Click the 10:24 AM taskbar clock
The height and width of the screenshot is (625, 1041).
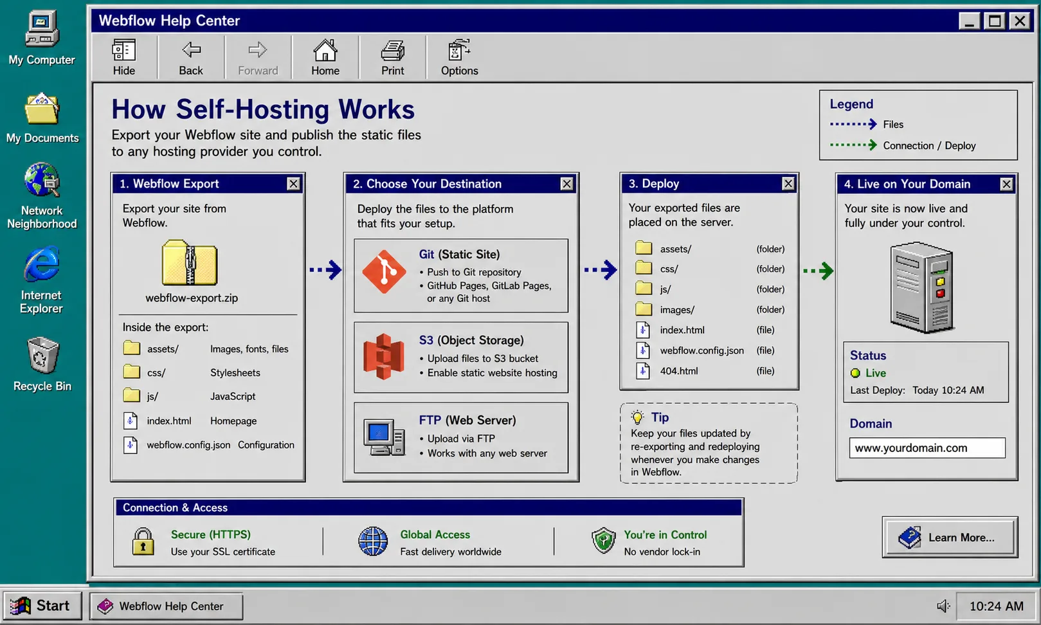point(996,606)
